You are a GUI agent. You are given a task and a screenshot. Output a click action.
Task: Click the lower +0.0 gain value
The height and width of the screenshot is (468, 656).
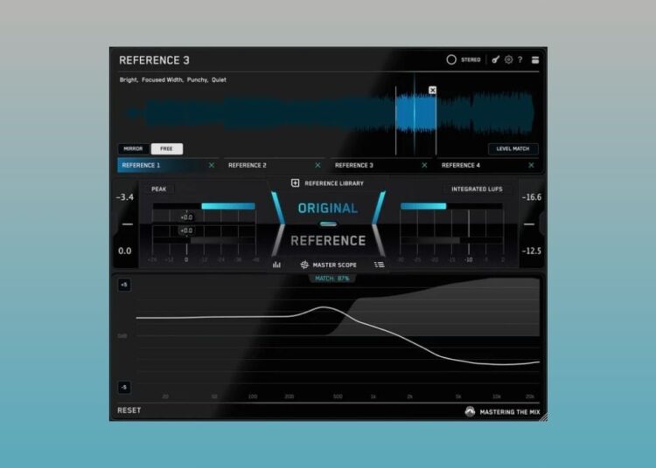pyautogui.click(x=186, y=231)
